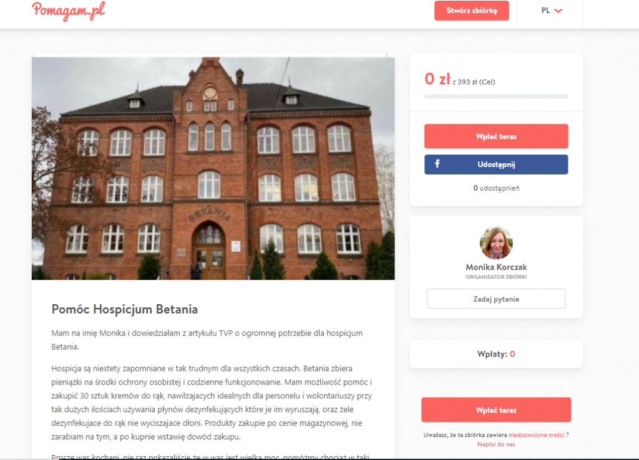Open the Pomagam.pl logo homepage
This screenshot has height=460, width=639.
[x=69, y=11]
